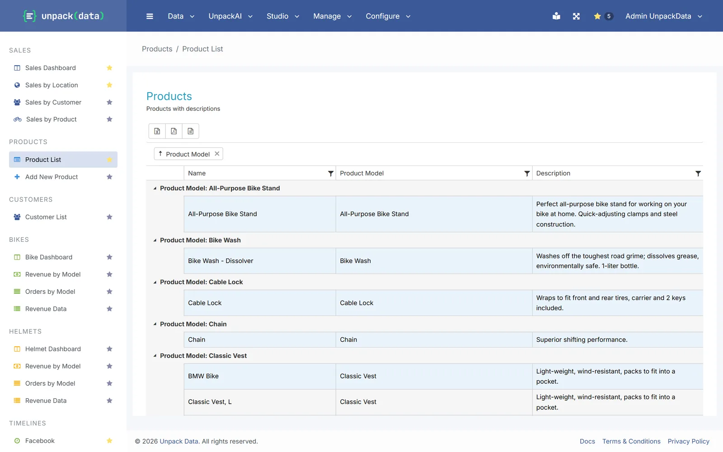Open the Privacy Policy link
The height and width of the screenshot is (452, 723).
688,441
